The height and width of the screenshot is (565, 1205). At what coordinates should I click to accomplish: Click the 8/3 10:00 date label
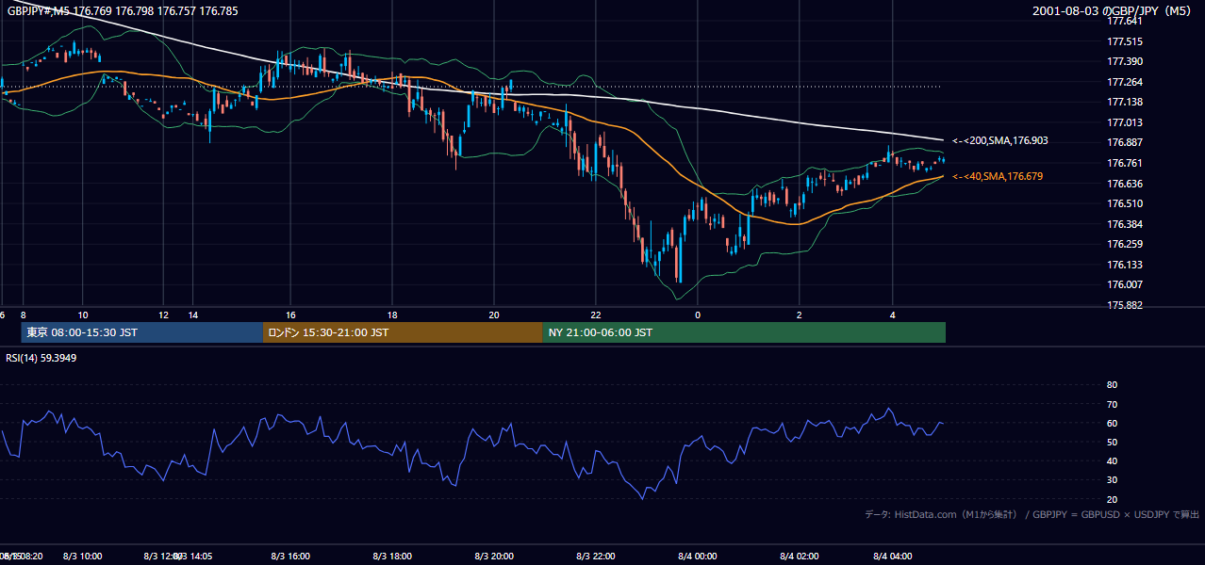point(83,557)
